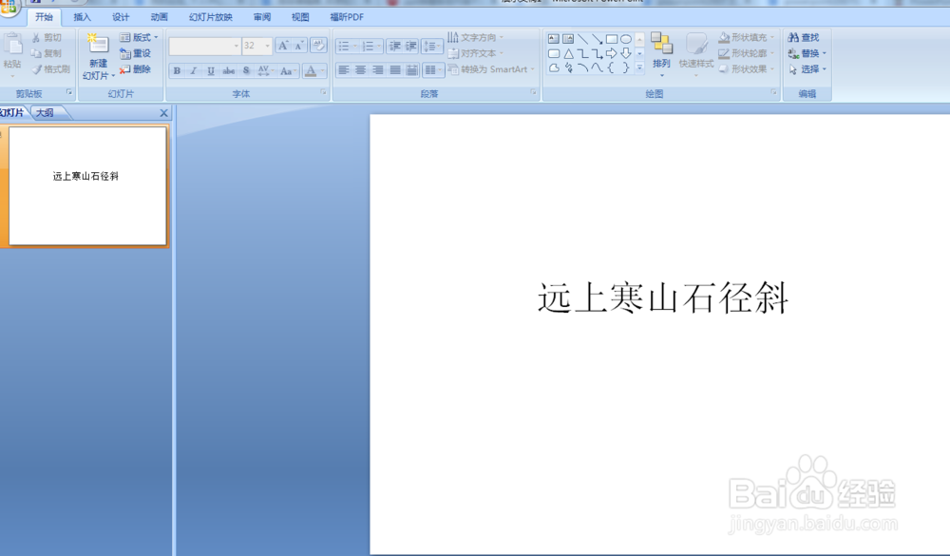Toggle Align Text Left
This screenshot has width=950, height=556.
coord(344,70)
